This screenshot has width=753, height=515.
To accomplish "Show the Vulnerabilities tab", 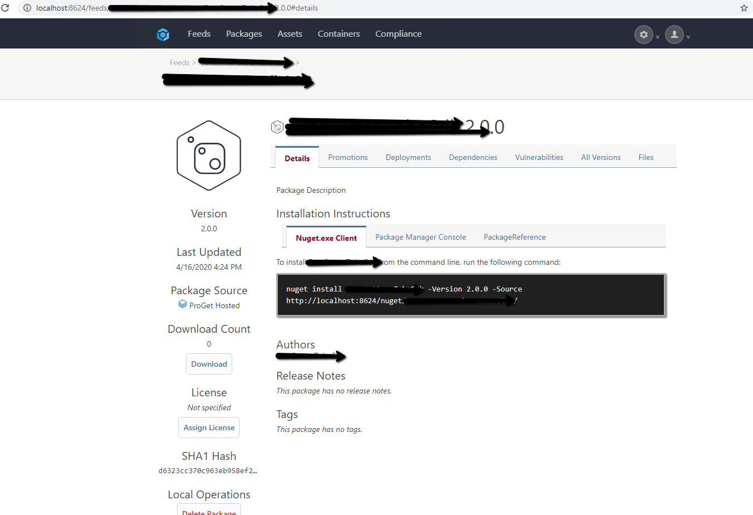I will click(x=539, y=157).
